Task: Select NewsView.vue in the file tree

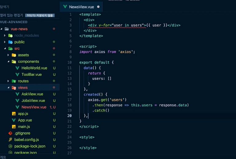Action: point(34,107)
